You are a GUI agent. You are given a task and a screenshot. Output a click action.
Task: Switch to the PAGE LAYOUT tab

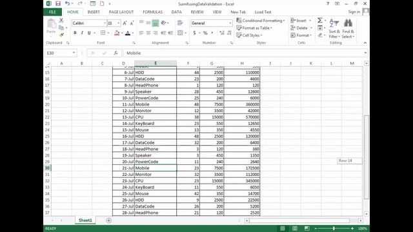(x=121, y=12)
